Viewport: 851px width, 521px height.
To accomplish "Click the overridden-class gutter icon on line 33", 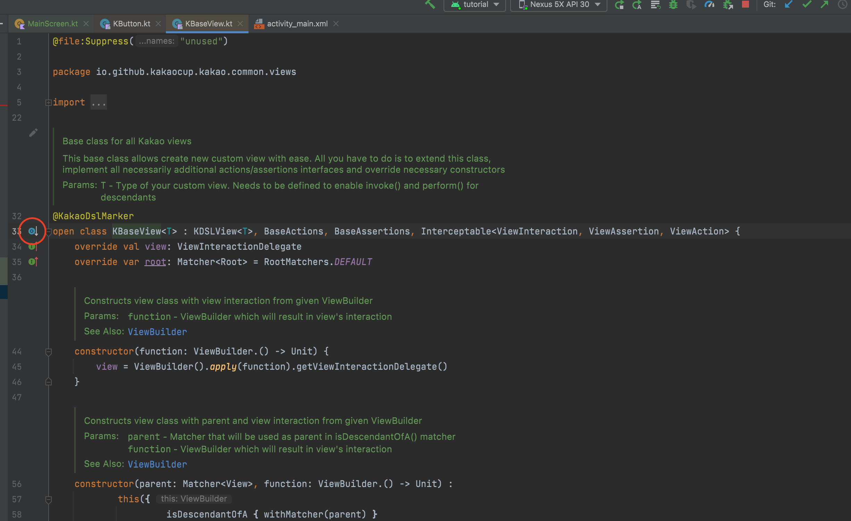I will 33,231.
